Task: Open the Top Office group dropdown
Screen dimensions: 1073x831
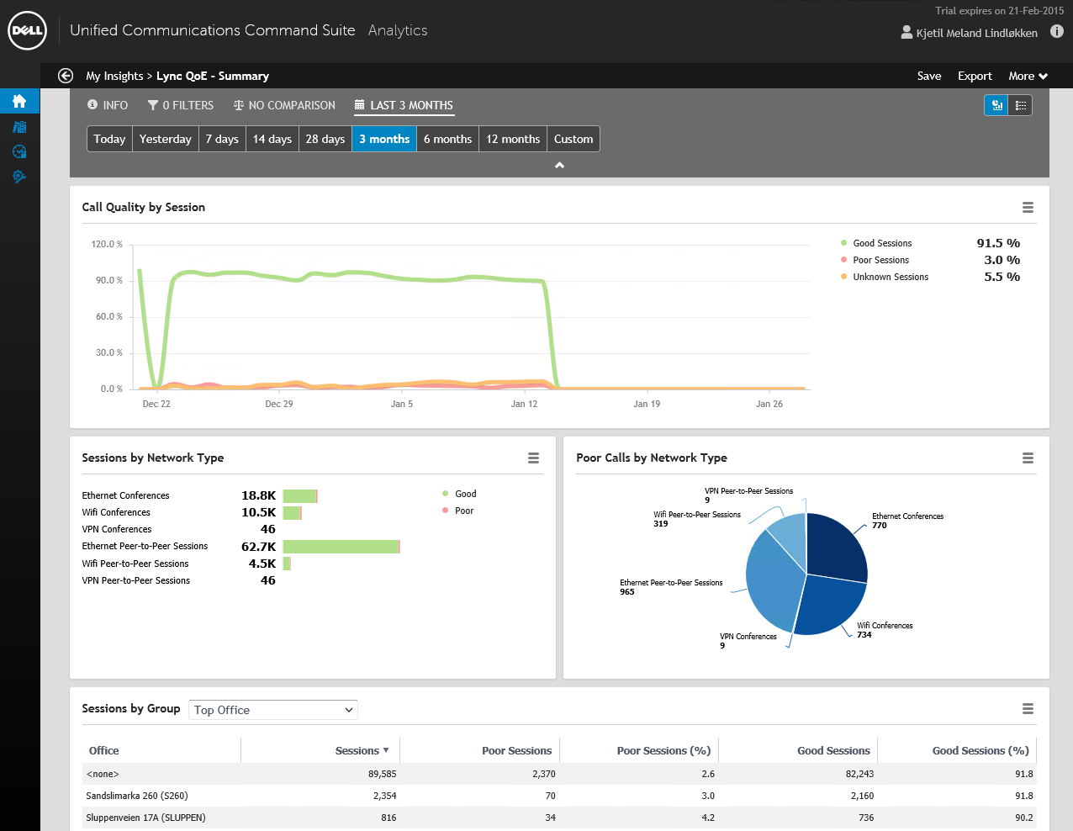Action: tap(273, 710)
